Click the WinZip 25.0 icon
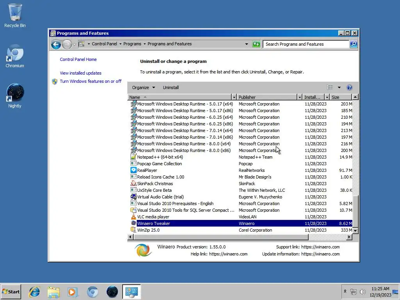 [x=133, y=230]
